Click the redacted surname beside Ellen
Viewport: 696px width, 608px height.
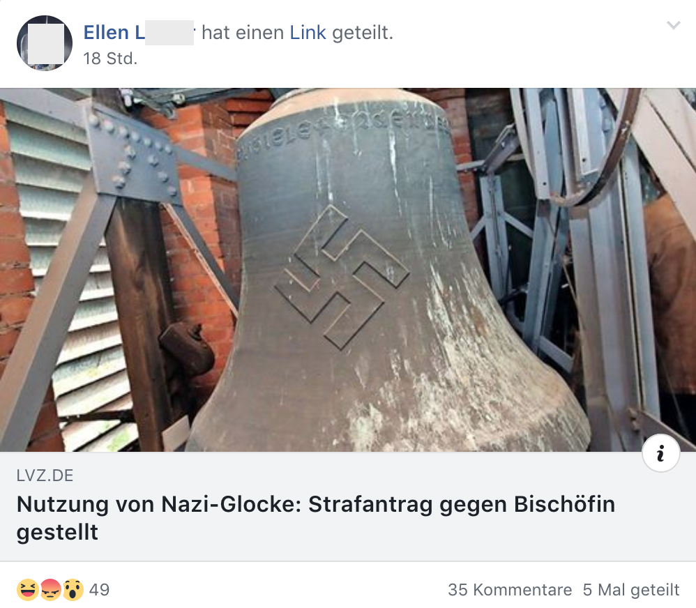click(169, 32)
